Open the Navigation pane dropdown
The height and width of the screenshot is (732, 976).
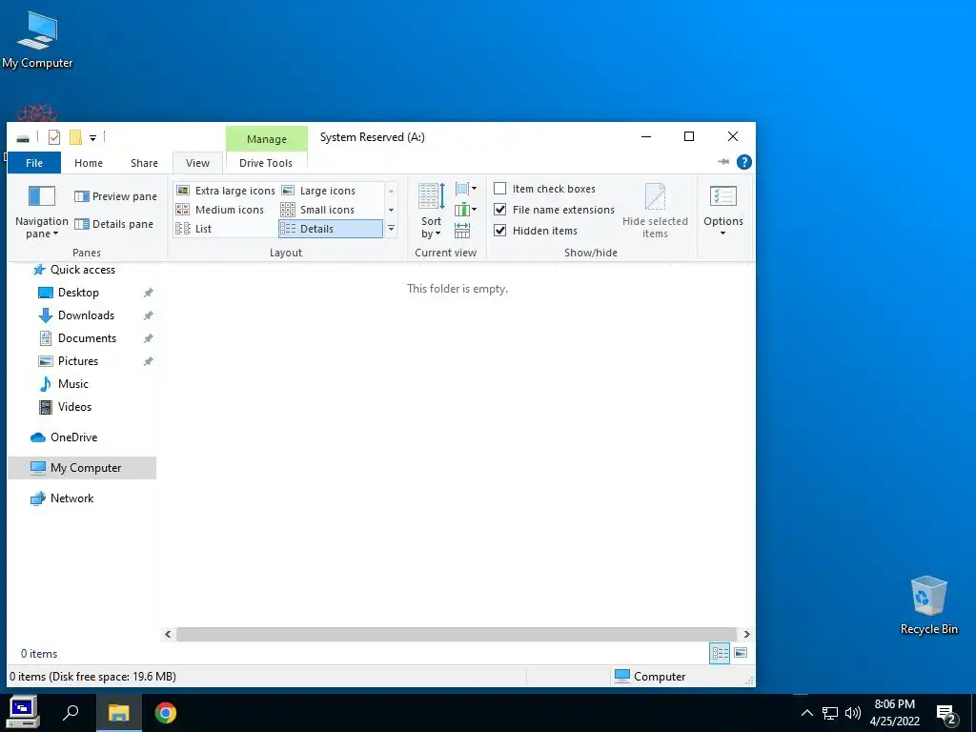(x=42, y=213)
